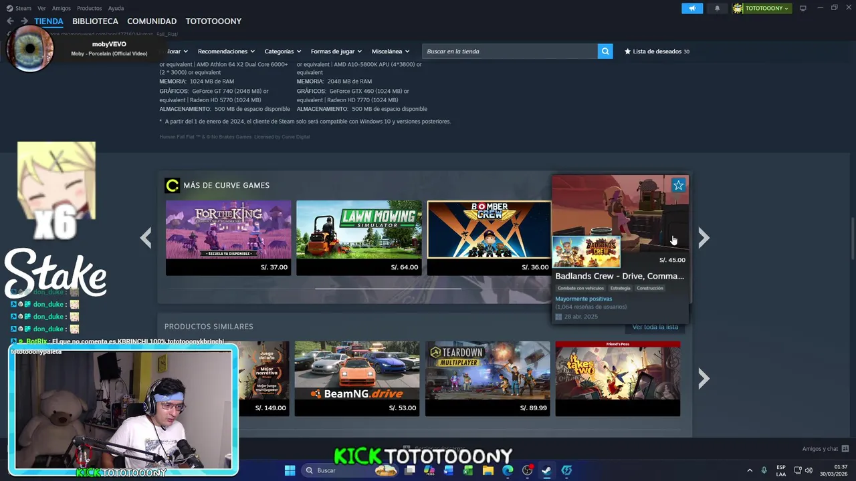Open BeamNG.drive game card
Viewport: 856px width, 481px height.
357,379
